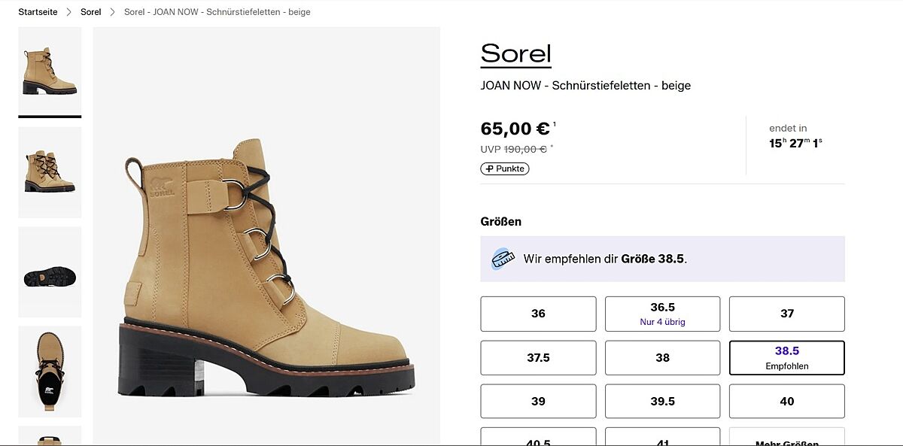
Task: Click the measuring tape size recommendation icon
Action: tap(503, 259)
